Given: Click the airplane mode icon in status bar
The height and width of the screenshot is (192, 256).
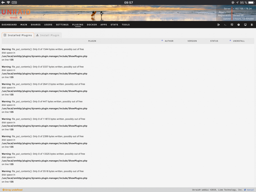Looking at the screenshot, I should 3,3.
